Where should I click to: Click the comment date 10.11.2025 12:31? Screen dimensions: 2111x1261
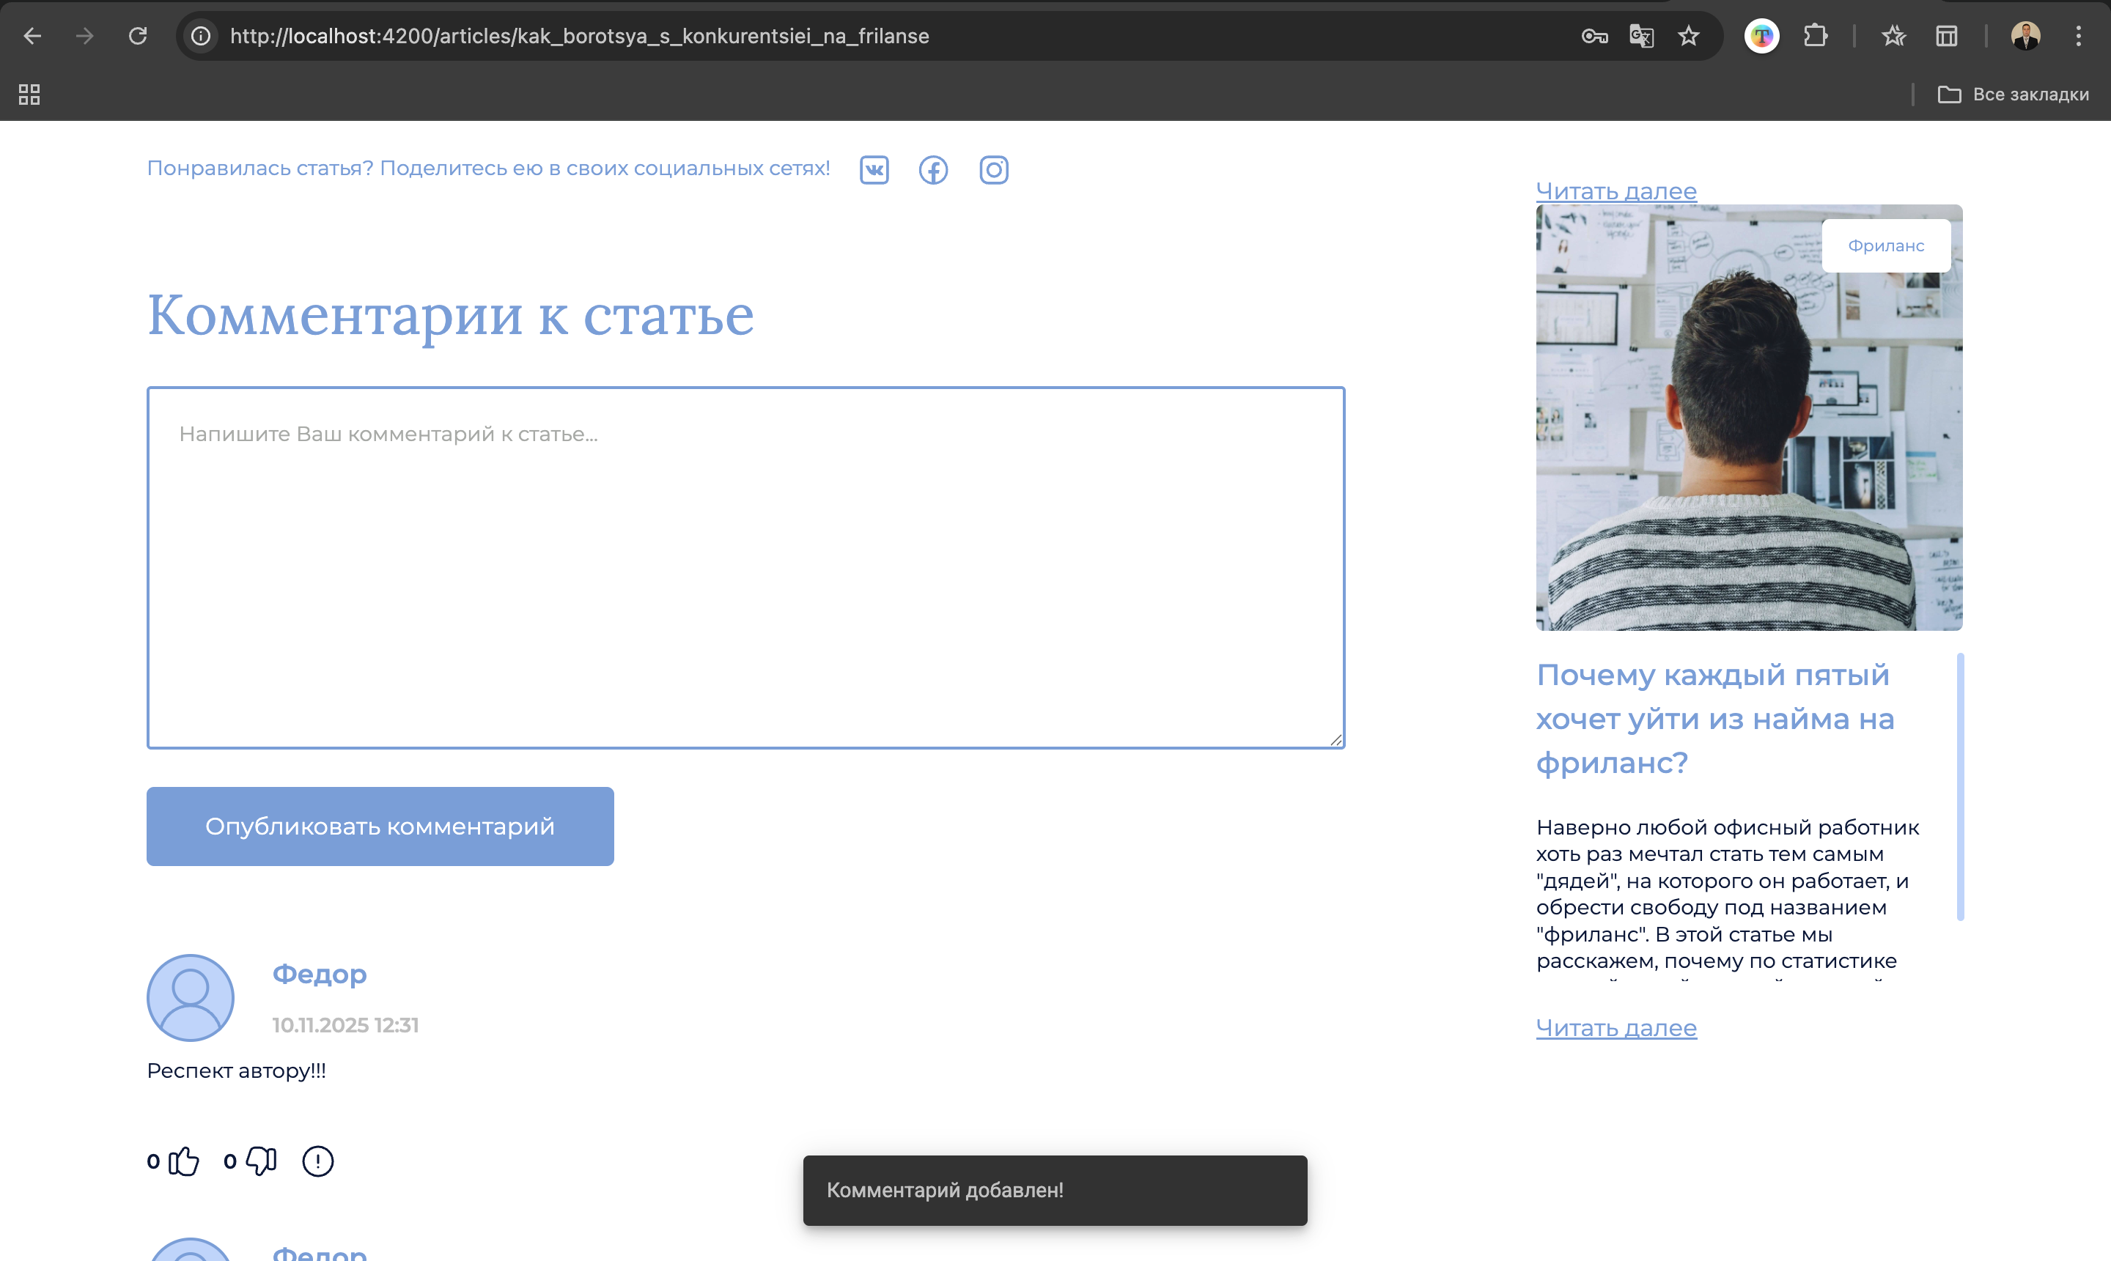(x=345, y=1025)
